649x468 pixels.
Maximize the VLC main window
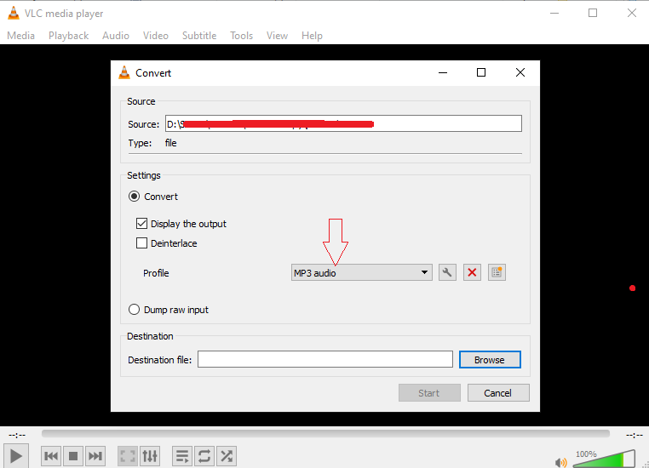click(x=593, y=13)
